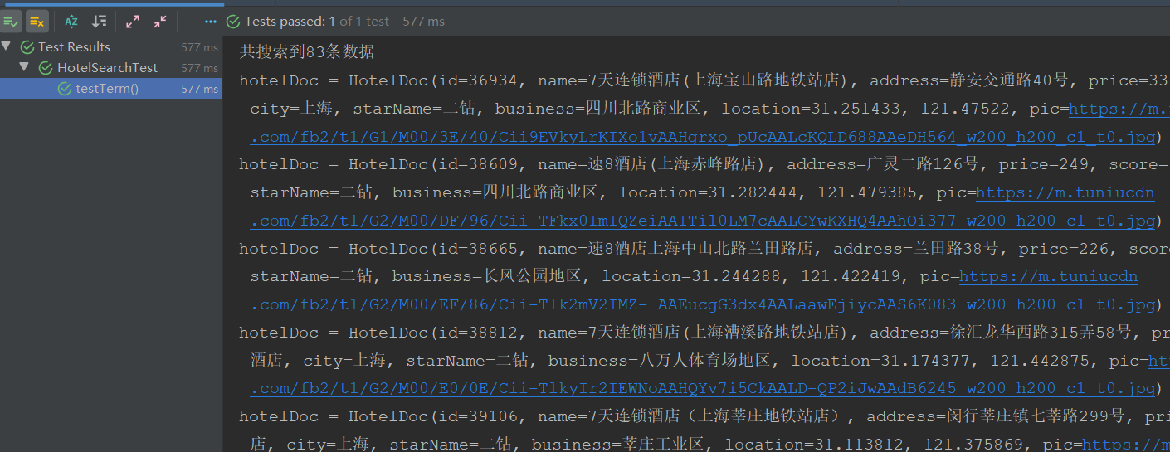Click the green check beside Tests passed
Viewport: 1170px width, 452px height.
click(233, 21)
